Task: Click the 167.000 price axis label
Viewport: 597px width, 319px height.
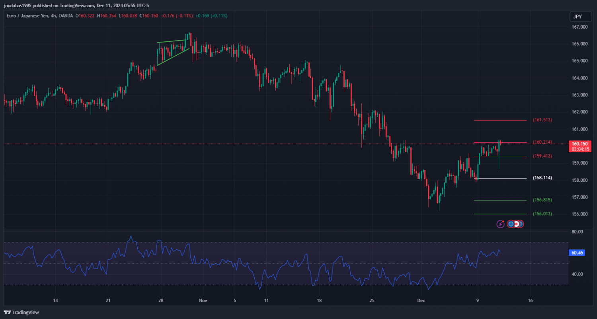Action: point(579,27)
